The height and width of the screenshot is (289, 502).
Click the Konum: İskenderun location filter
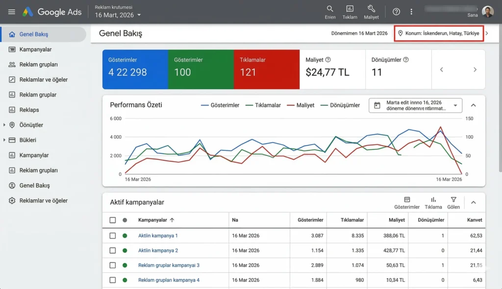pyautogui.click(x=439, y=33)
